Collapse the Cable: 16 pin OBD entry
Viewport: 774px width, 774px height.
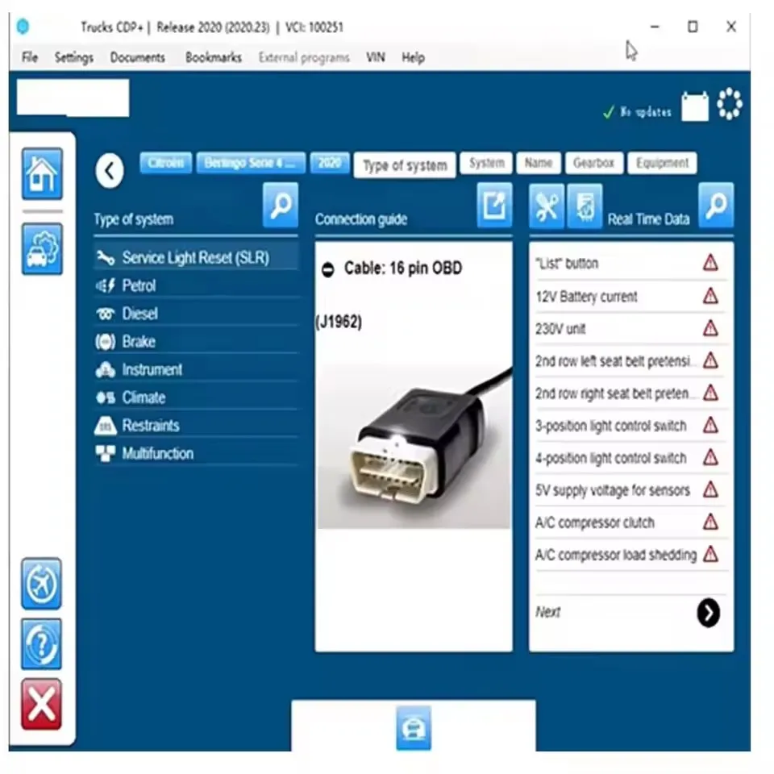click(x=328, y=269)
